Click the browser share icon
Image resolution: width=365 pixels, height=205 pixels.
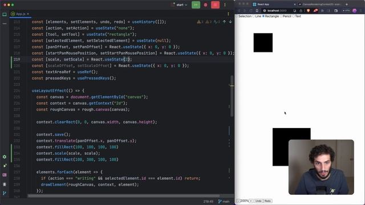tap(301, 11)
